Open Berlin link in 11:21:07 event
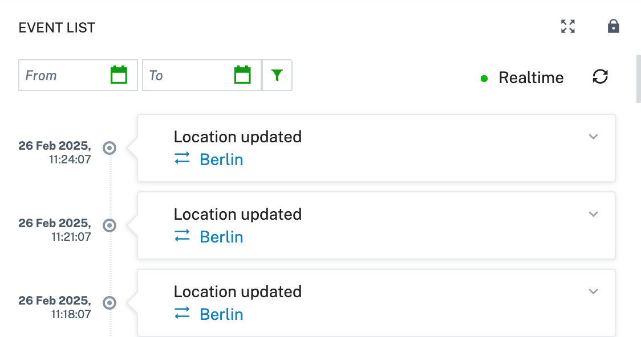 click(221, 237)
